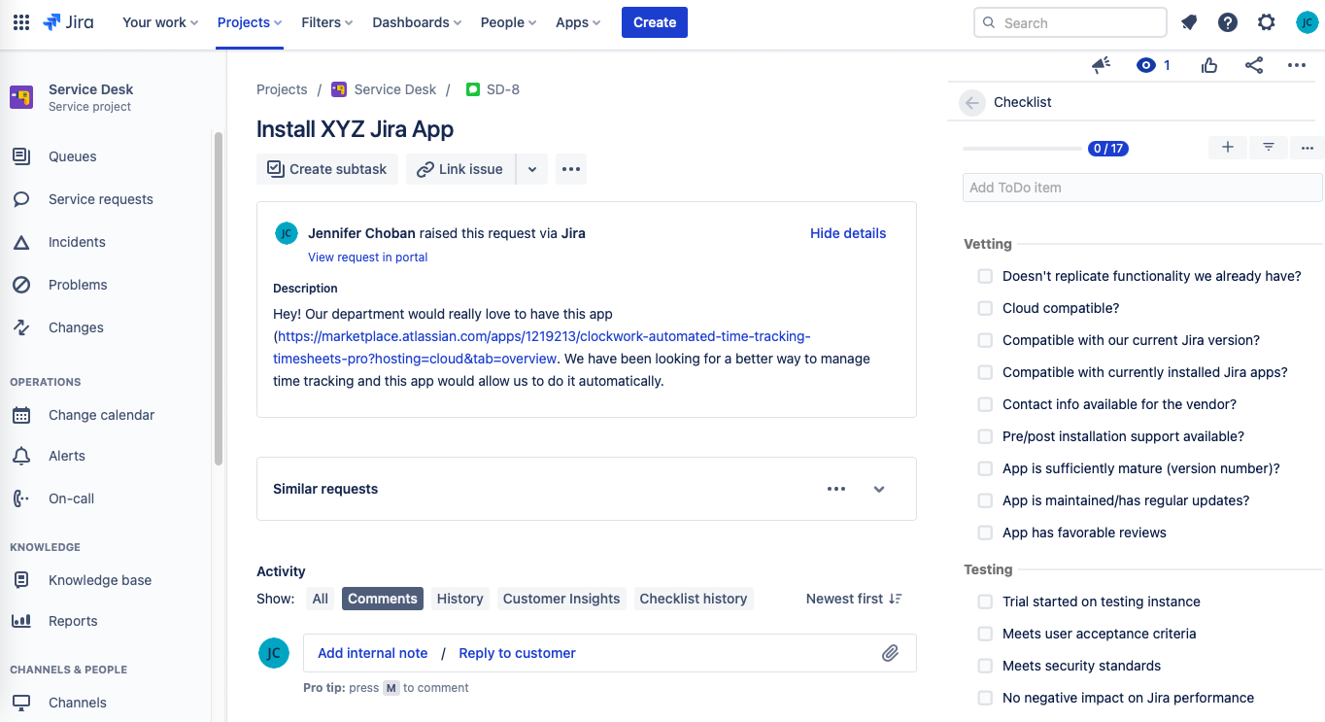Screen dimensions: 1325x722
Task: Click the Service Desk project avatar icon
Action: click(x=21, y=97)
